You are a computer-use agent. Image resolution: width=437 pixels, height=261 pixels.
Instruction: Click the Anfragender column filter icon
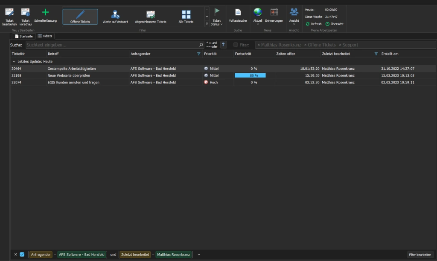click(199, 54)
